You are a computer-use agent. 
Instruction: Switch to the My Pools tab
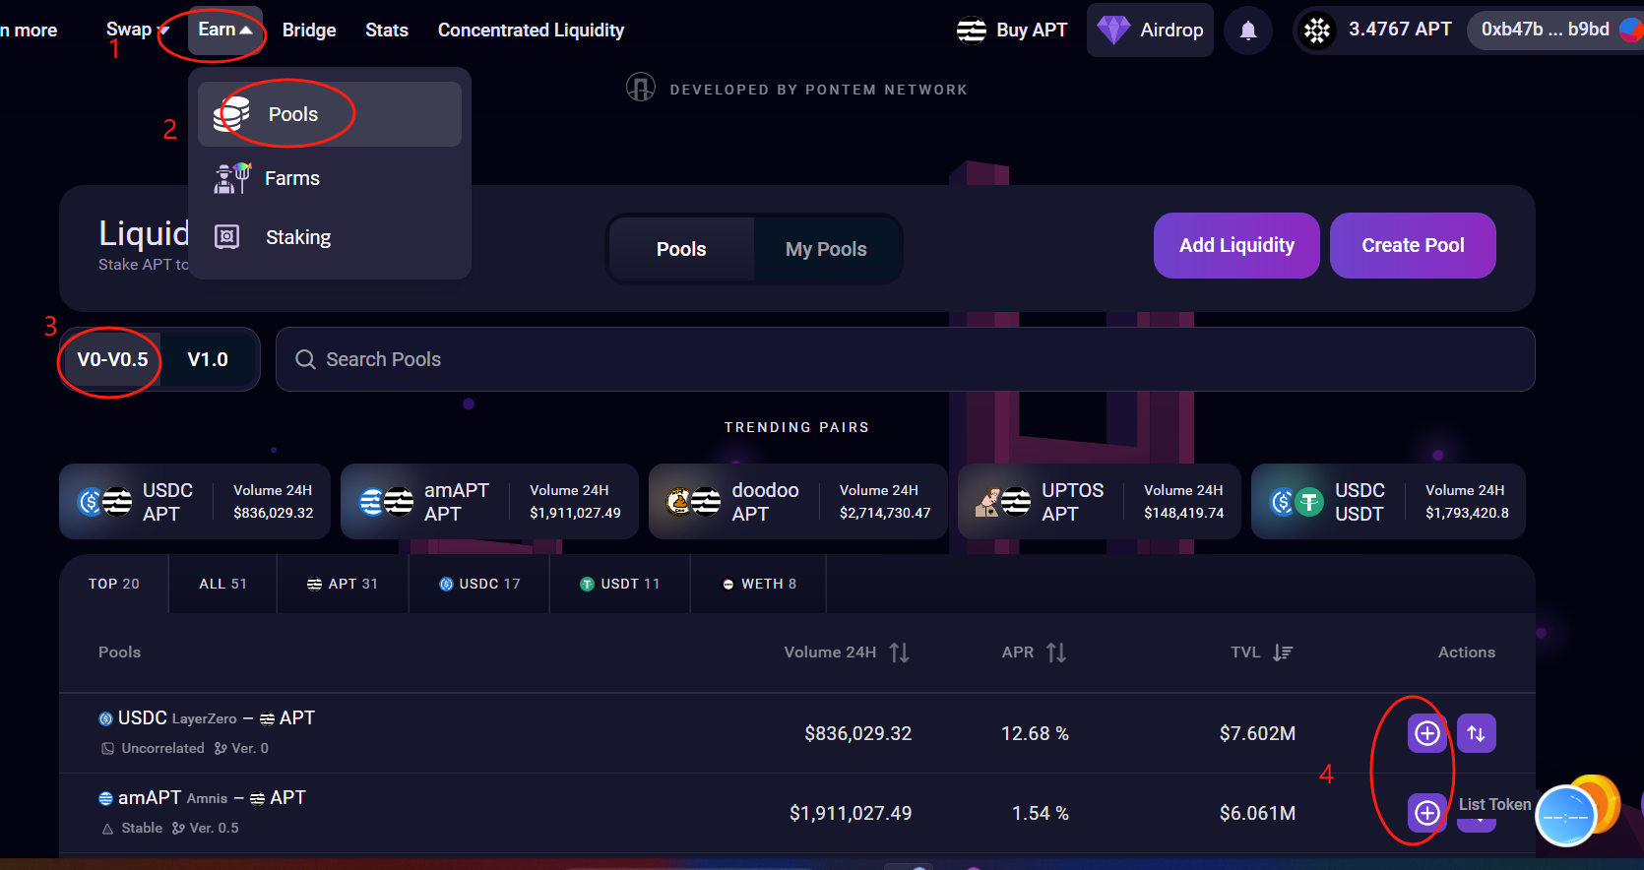pyautogui.click(x=826, y=249)
